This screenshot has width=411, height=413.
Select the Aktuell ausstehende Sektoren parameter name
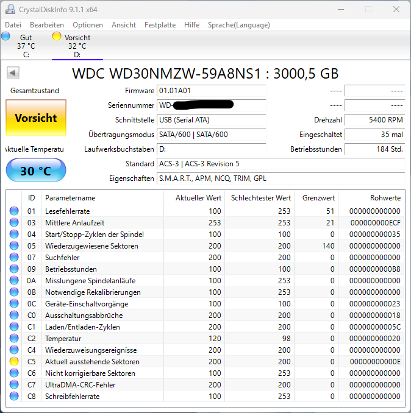pos(92,362)
